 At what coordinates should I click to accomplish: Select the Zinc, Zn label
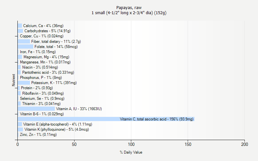click(x=38, y=135)
